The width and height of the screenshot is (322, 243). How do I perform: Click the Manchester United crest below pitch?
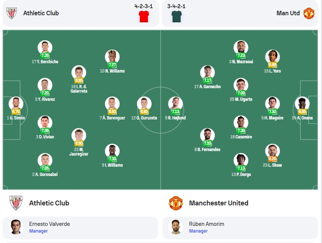pos(176,203)
